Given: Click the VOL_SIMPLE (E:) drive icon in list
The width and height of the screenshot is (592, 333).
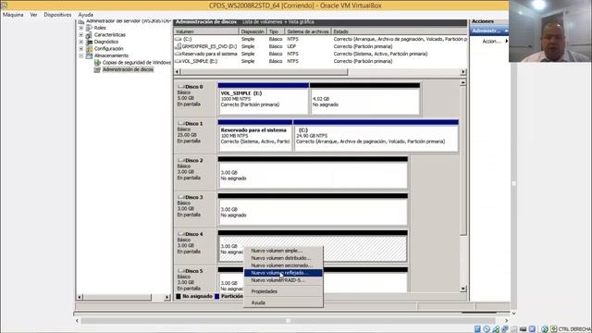Looking at the screenshot, I should point(179,61).
